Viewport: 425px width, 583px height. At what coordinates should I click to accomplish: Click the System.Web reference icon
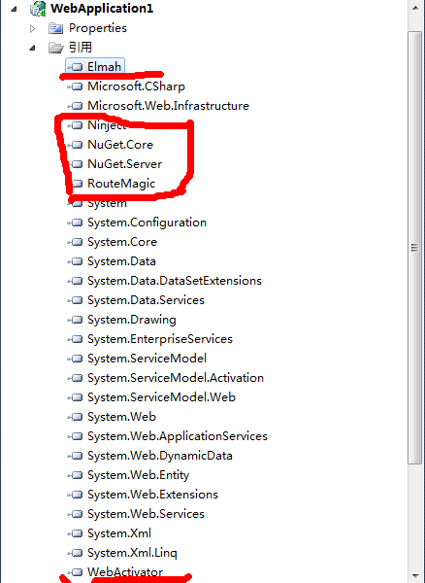[76, 417]
